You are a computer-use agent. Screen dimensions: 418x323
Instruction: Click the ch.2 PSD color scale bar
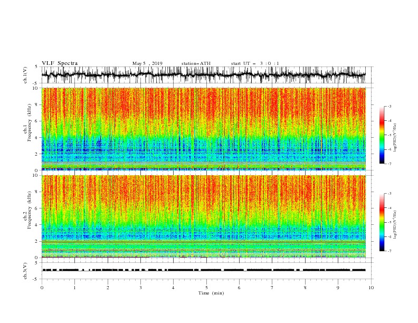(x=382, y=222)
